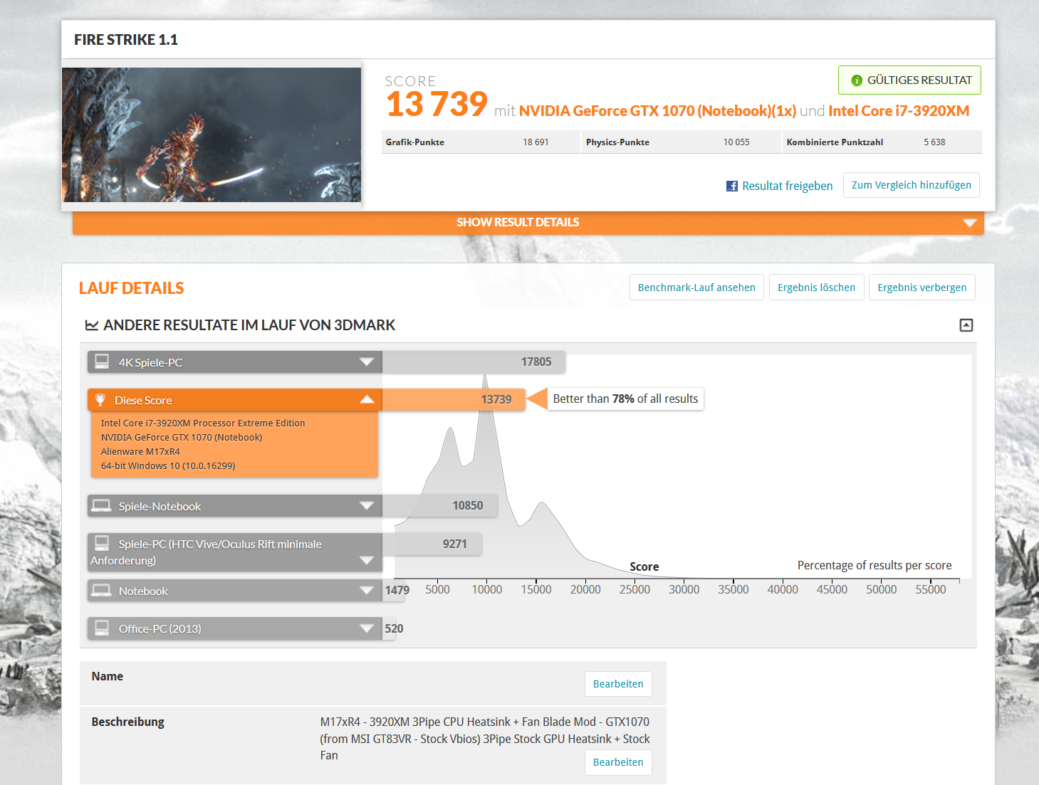Collapse the Andere Resultate section icon
Screen dimensions: 1039x785
tap(966, 325)
